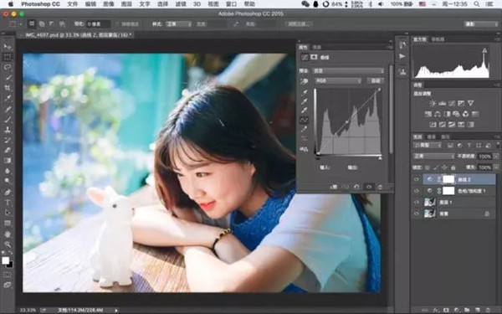Click the curve point editing tool icon
Viewport: 502px width, 314px height.
[304, 120]
